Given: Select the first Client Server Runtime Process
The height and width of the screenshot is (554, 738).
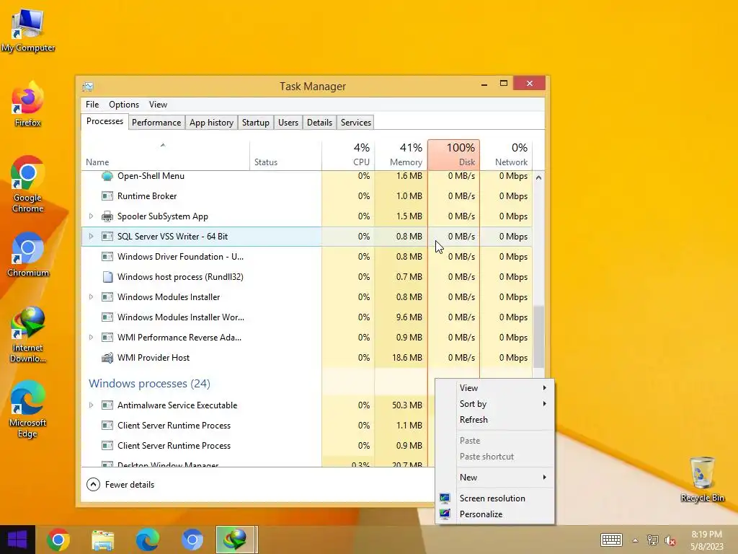Looking at the screenshot, I should point(257,426).
